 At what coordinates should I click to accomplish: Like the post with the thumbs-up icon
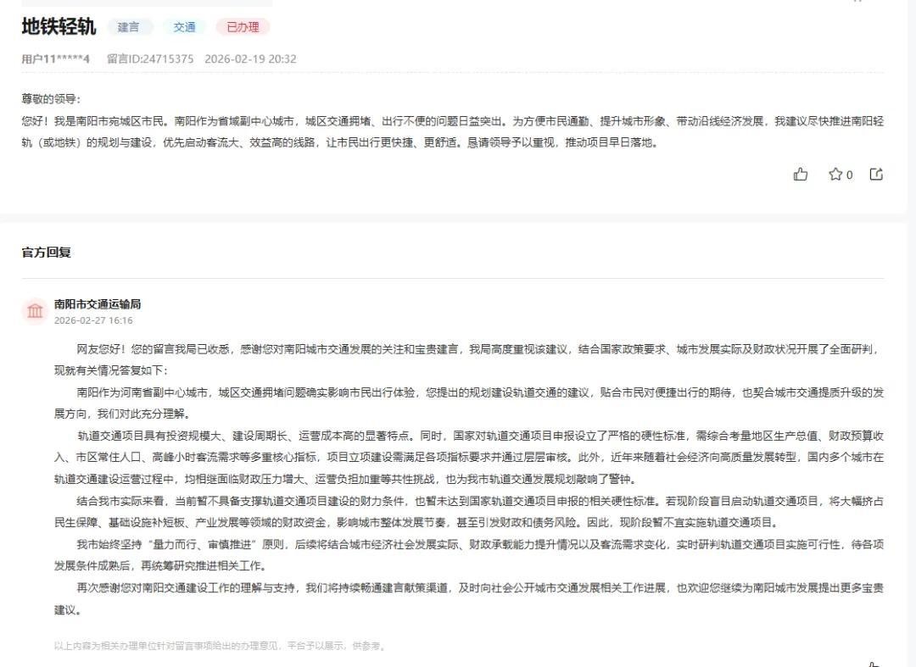[800, 174]
